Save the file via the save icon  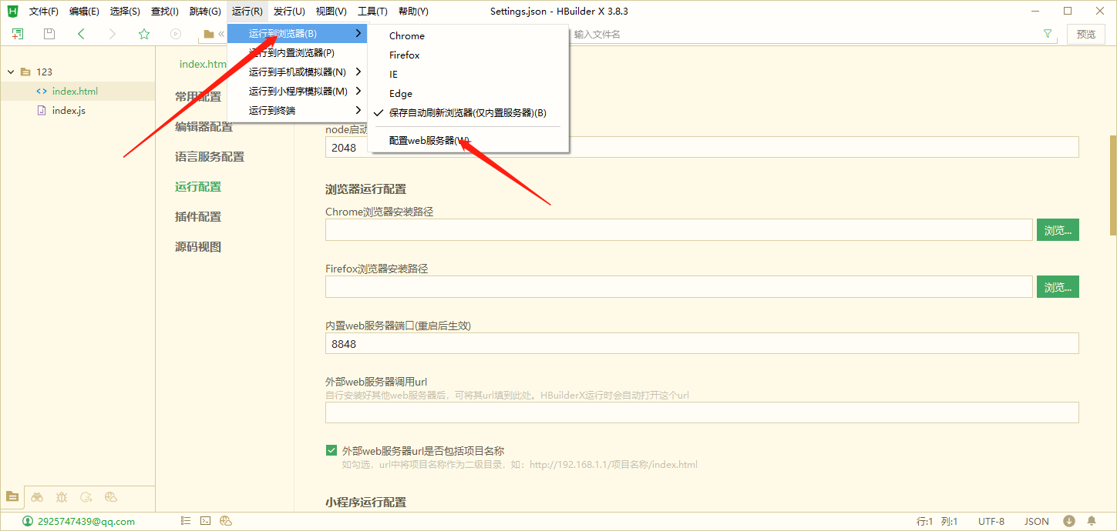click(49, 34)
